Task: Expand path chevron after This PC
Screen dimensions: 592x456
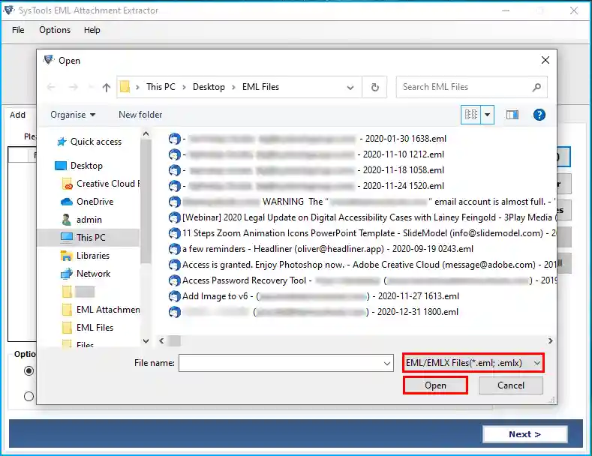Action: coord(184,87)
